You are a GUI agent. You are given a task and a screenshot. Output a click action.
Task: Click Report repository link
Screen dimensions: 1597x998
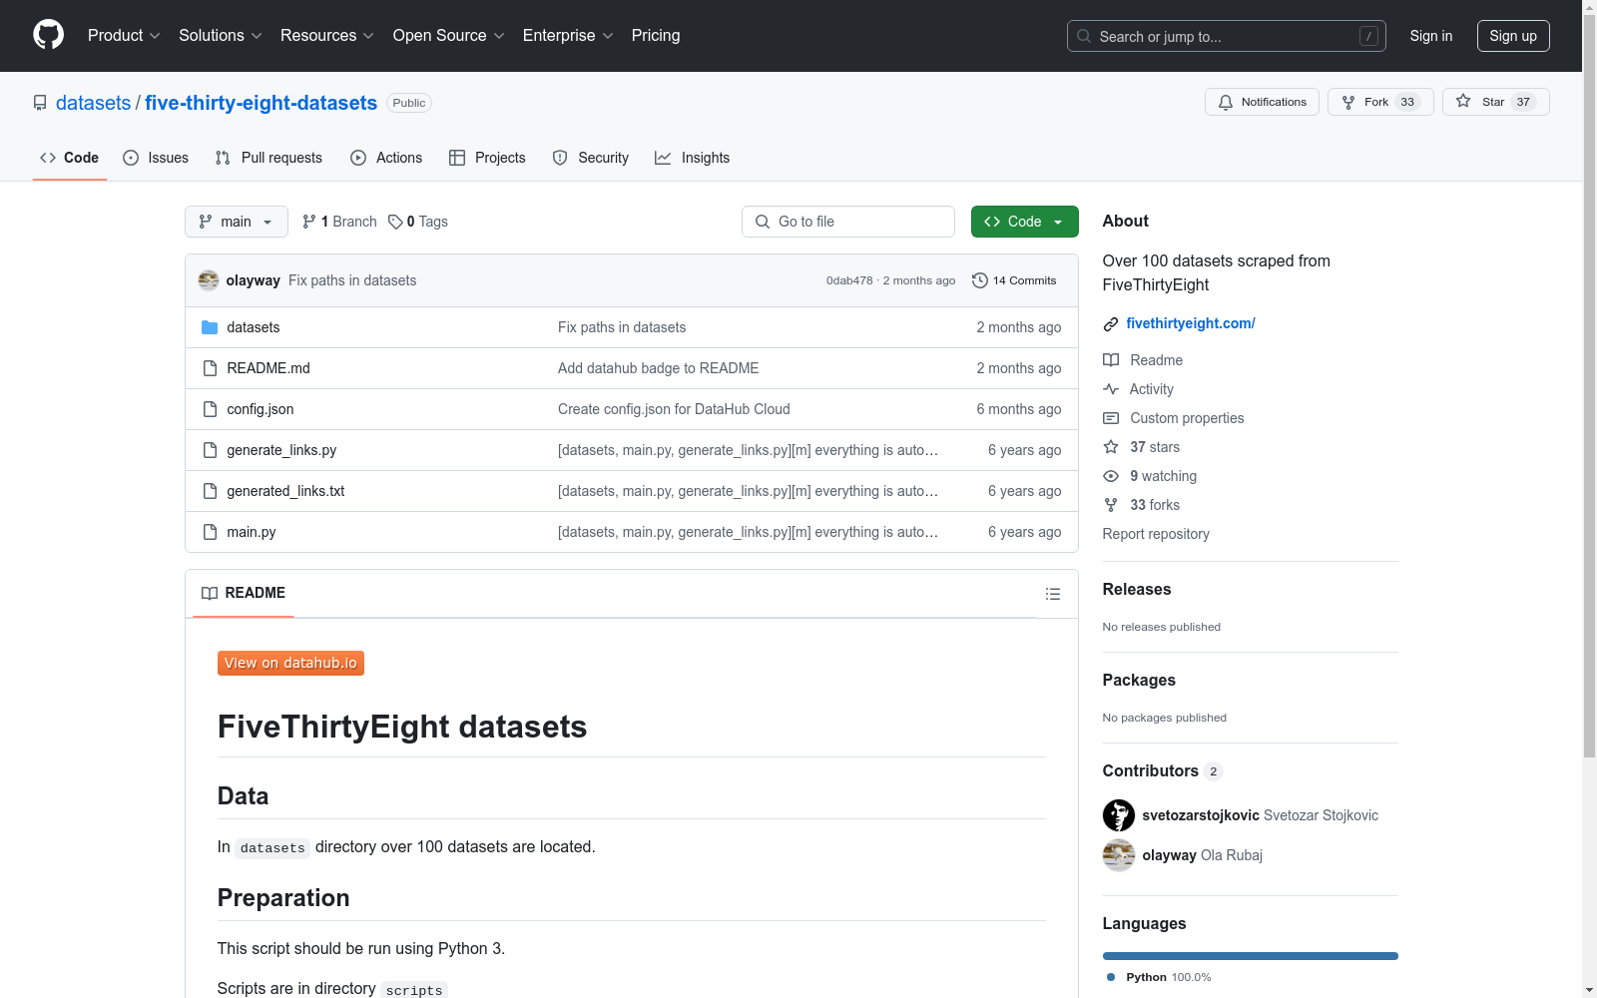[x=1156, y=534]
